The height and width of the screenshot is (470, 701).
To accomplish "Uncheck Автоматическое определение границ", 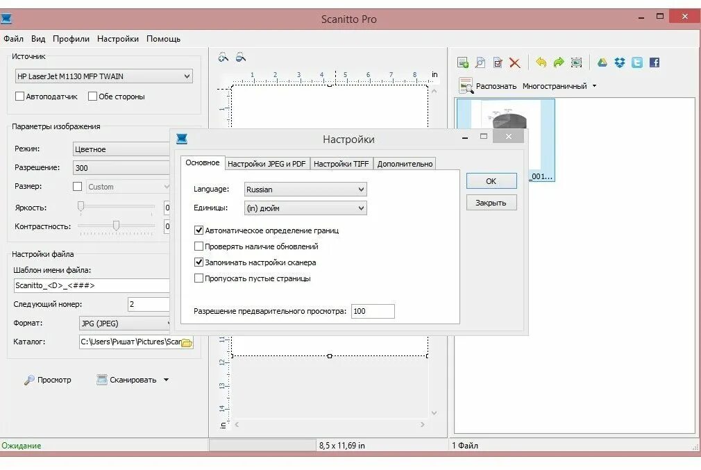I will pos(199,230).
